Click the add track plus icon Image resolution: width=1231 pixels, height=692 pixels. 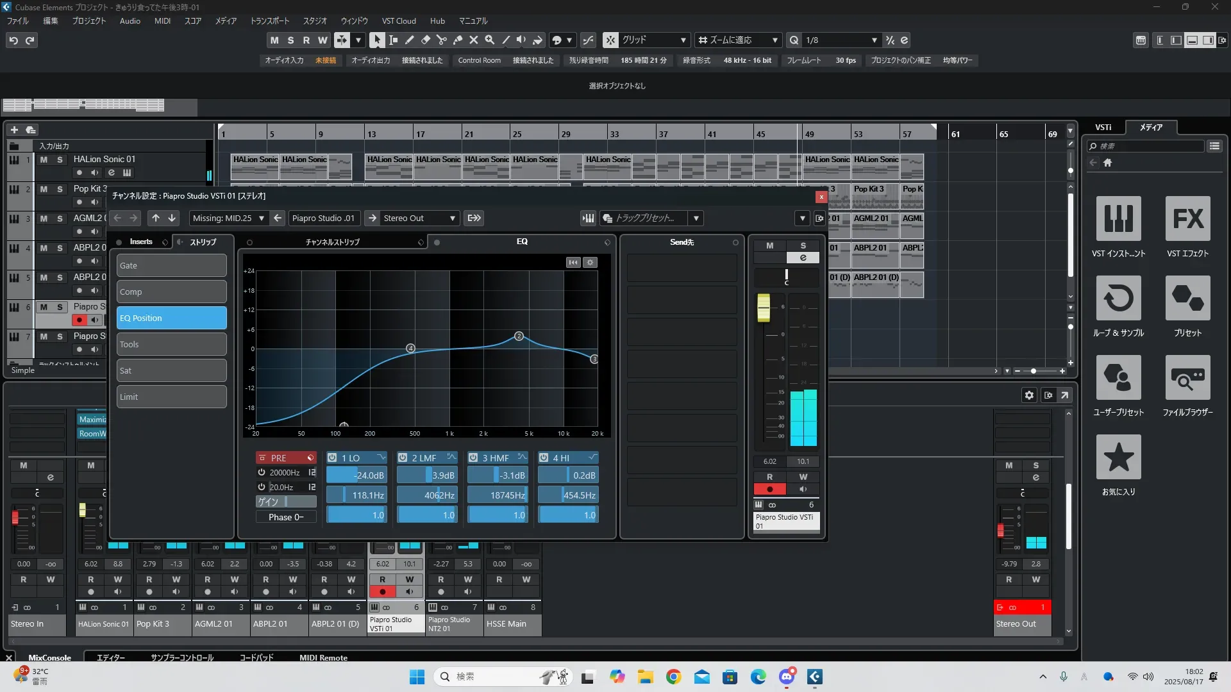point(14,129)
